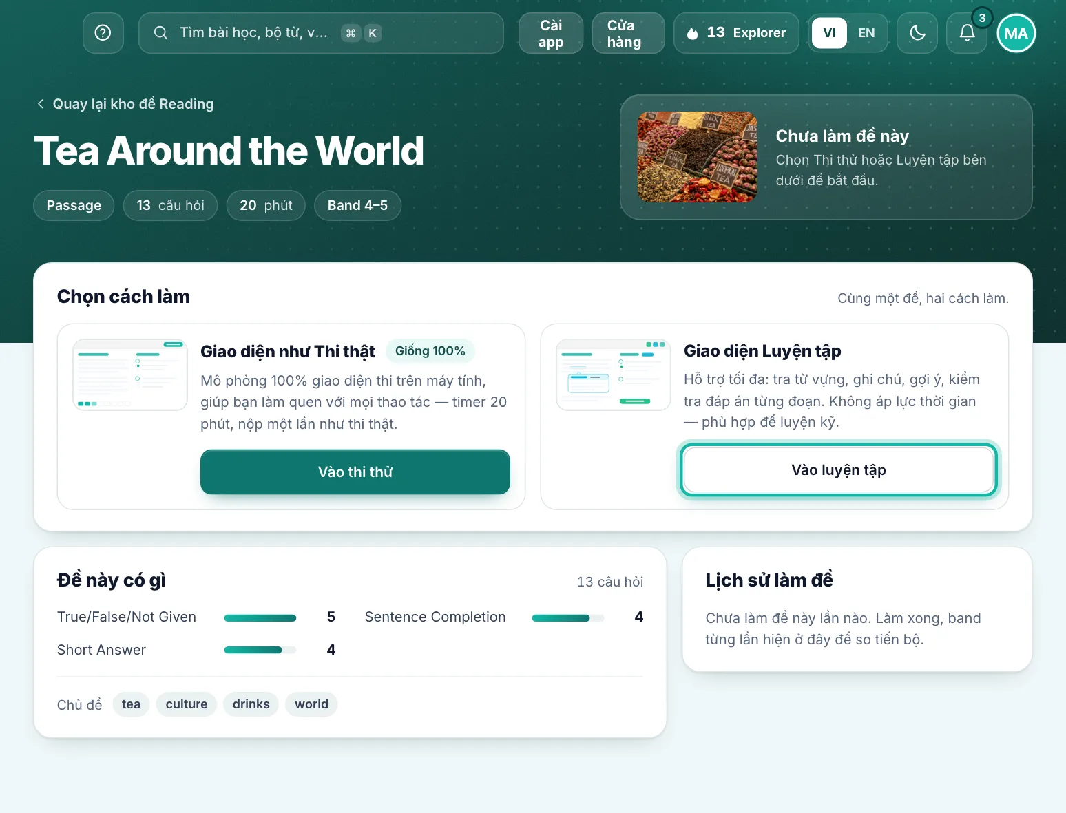1066x813 pixels.
Task: Open the Cửa hàng store
Action: (x=628, y=33)
